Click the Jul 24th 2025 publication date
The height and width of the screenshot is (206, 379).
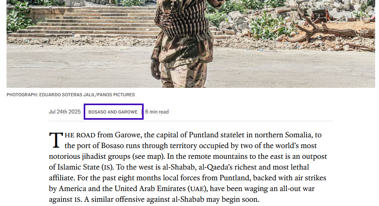(x=65, y=112)
